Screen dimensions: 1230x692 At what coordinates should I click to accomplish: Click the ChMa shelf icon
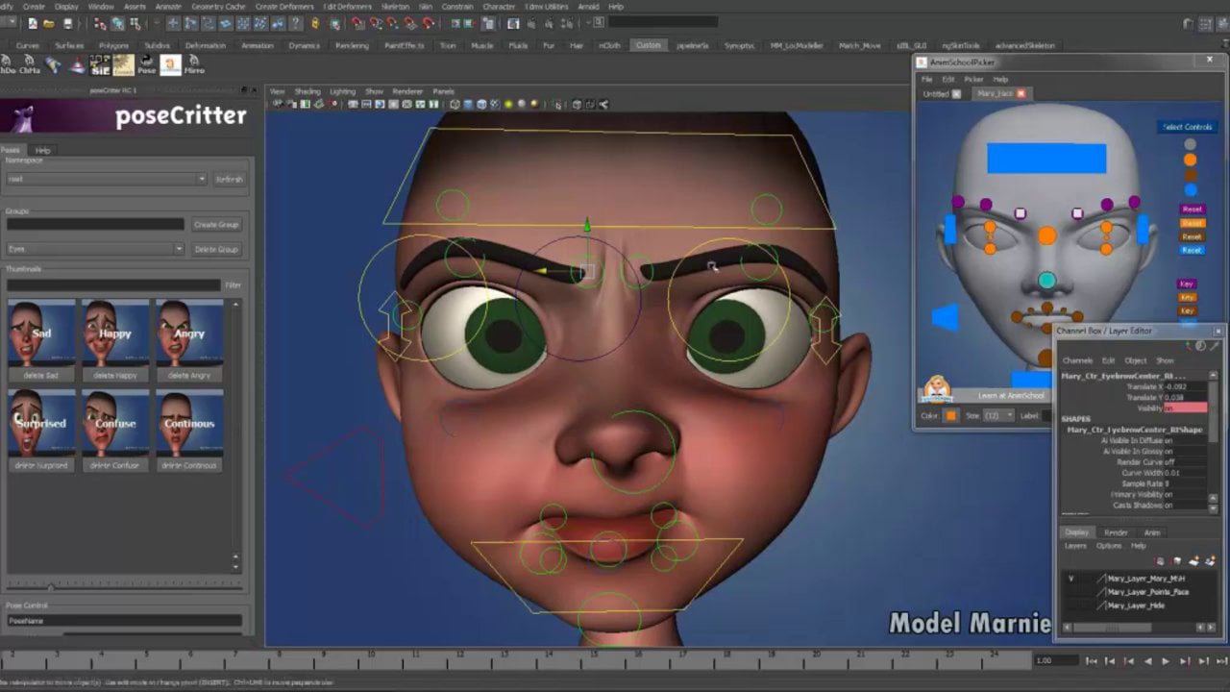point(30,65)
